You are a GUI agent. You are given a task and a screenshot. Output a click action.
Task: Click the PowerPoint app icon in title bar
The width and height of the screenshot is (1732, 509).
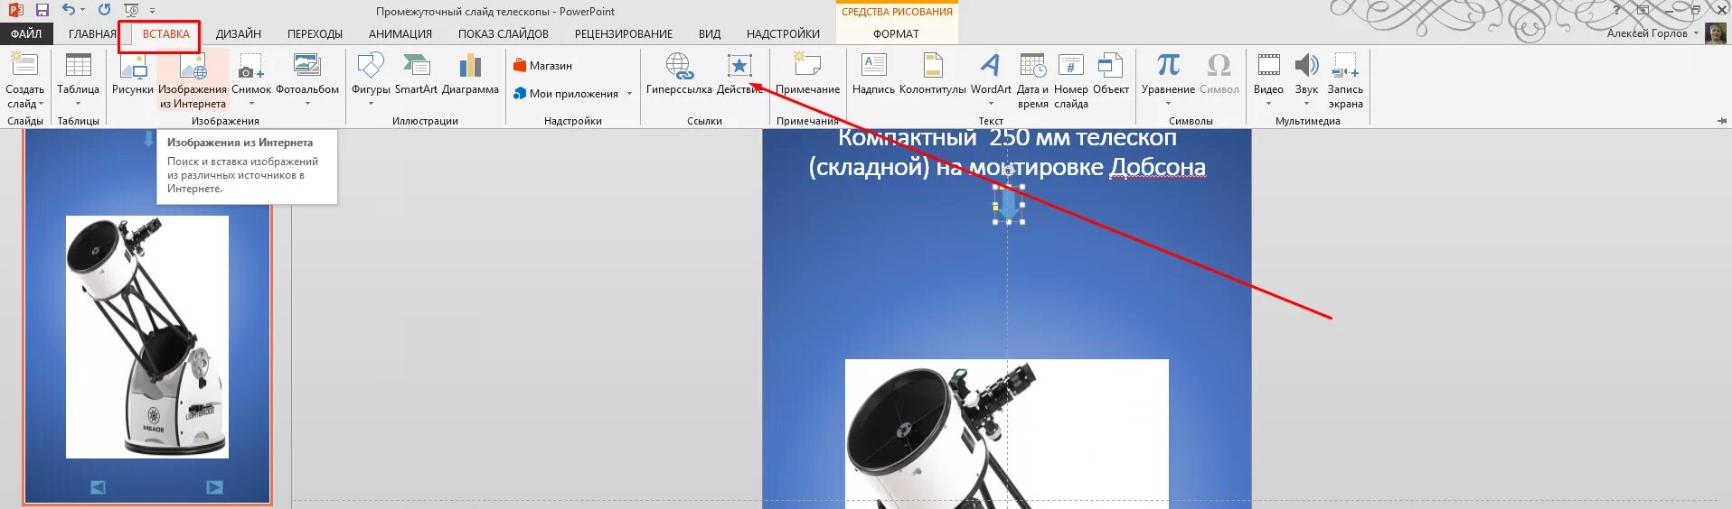click(x=14, y=10)
